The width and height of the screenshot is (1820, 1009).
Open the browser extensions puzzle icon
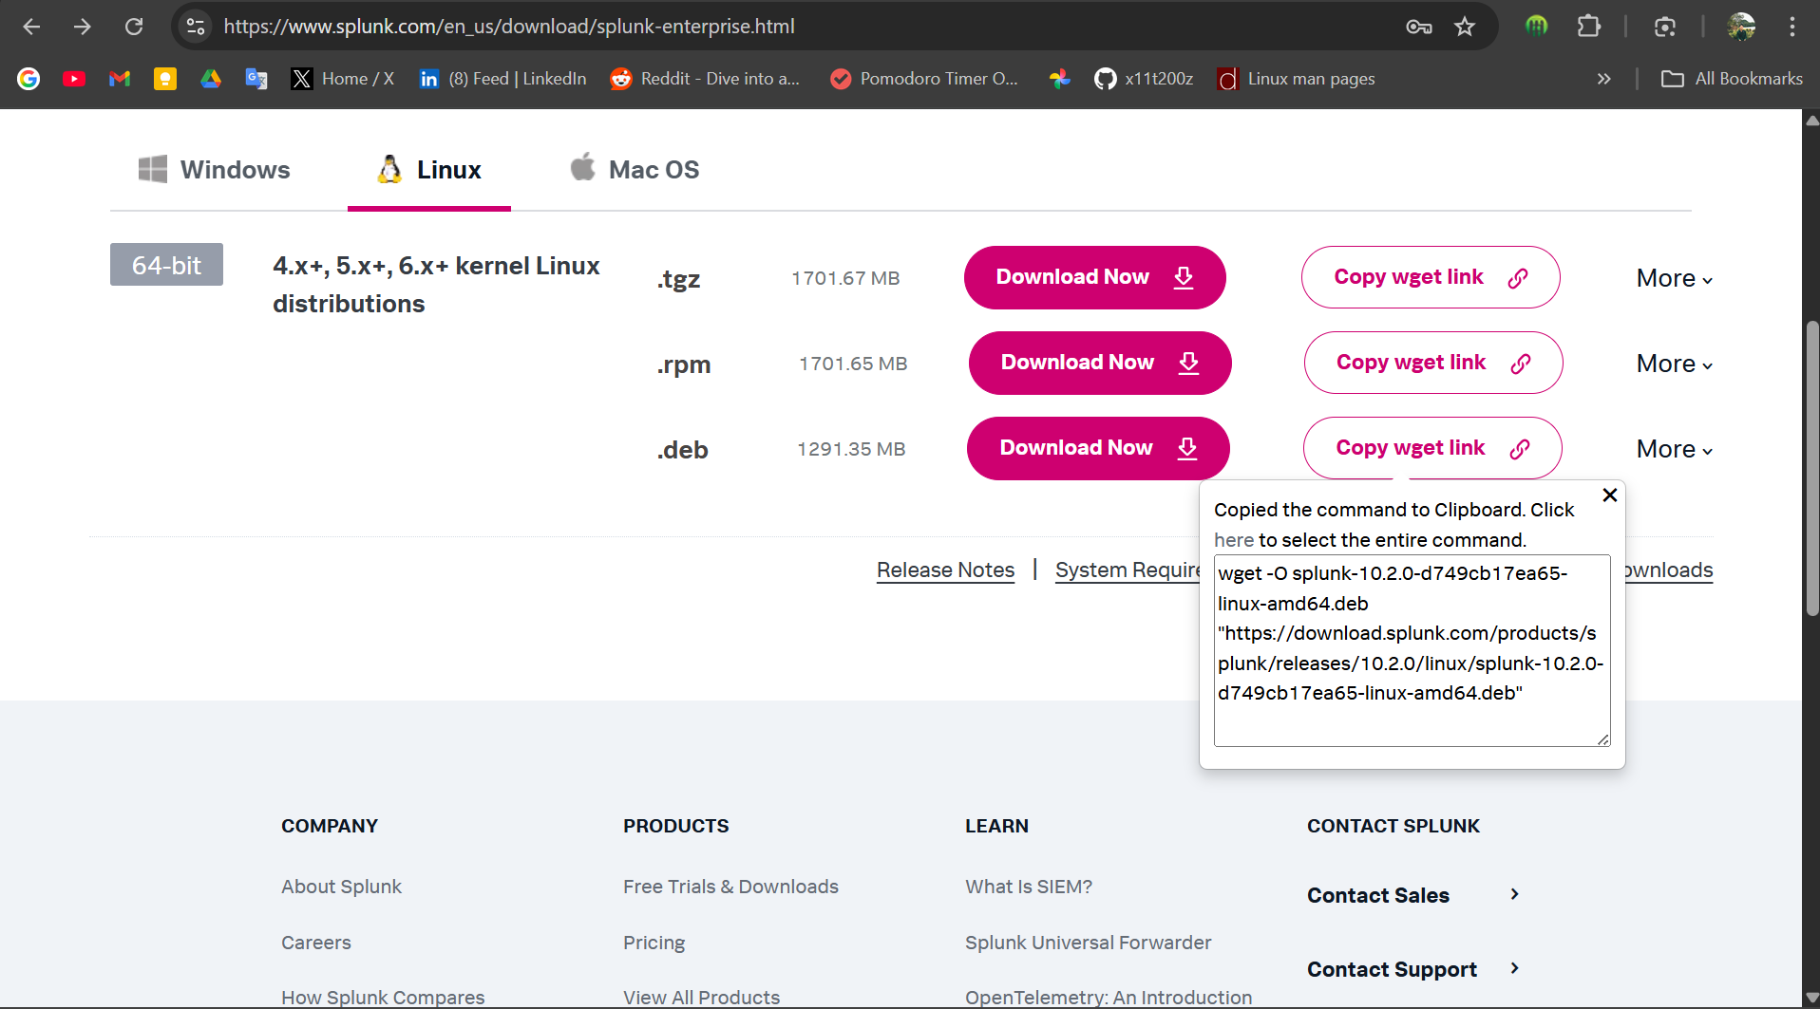pyautogui.click(x=1588, y=27)
